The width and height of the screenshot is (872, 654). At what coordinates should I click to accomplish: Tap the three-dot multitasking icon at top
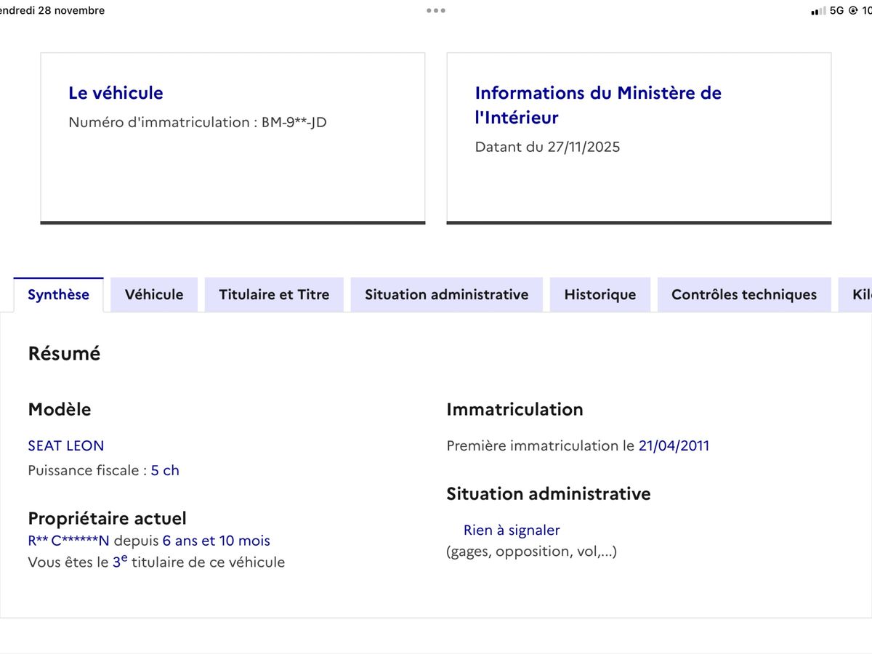click(436, 11)
